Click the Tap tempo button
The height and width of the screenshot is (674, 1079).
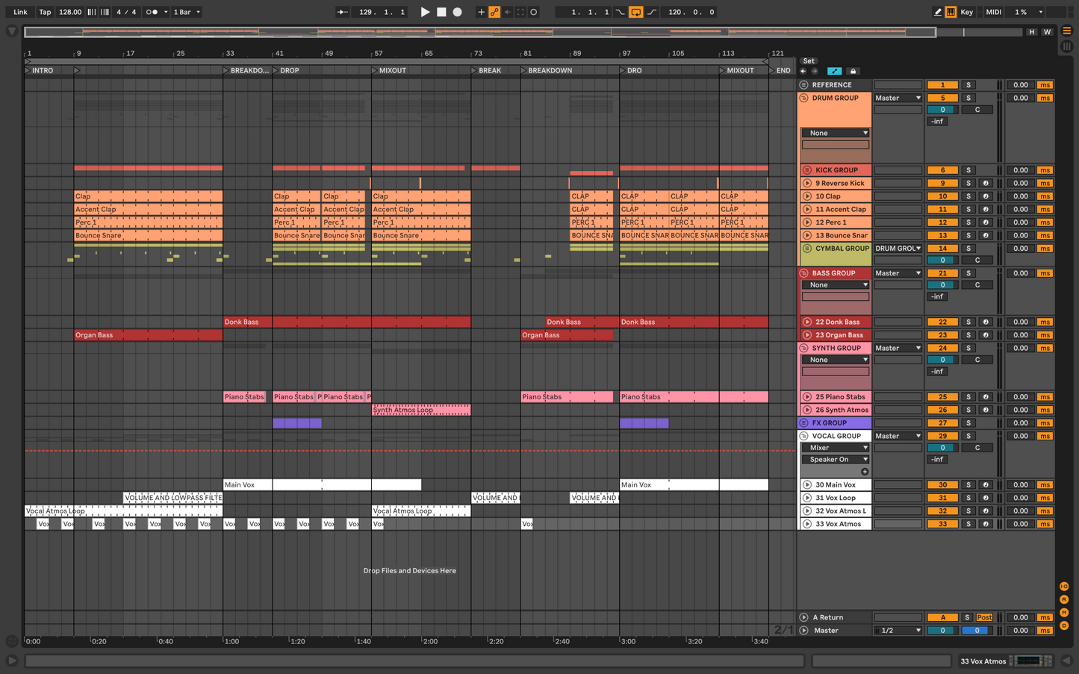point(45,12)
